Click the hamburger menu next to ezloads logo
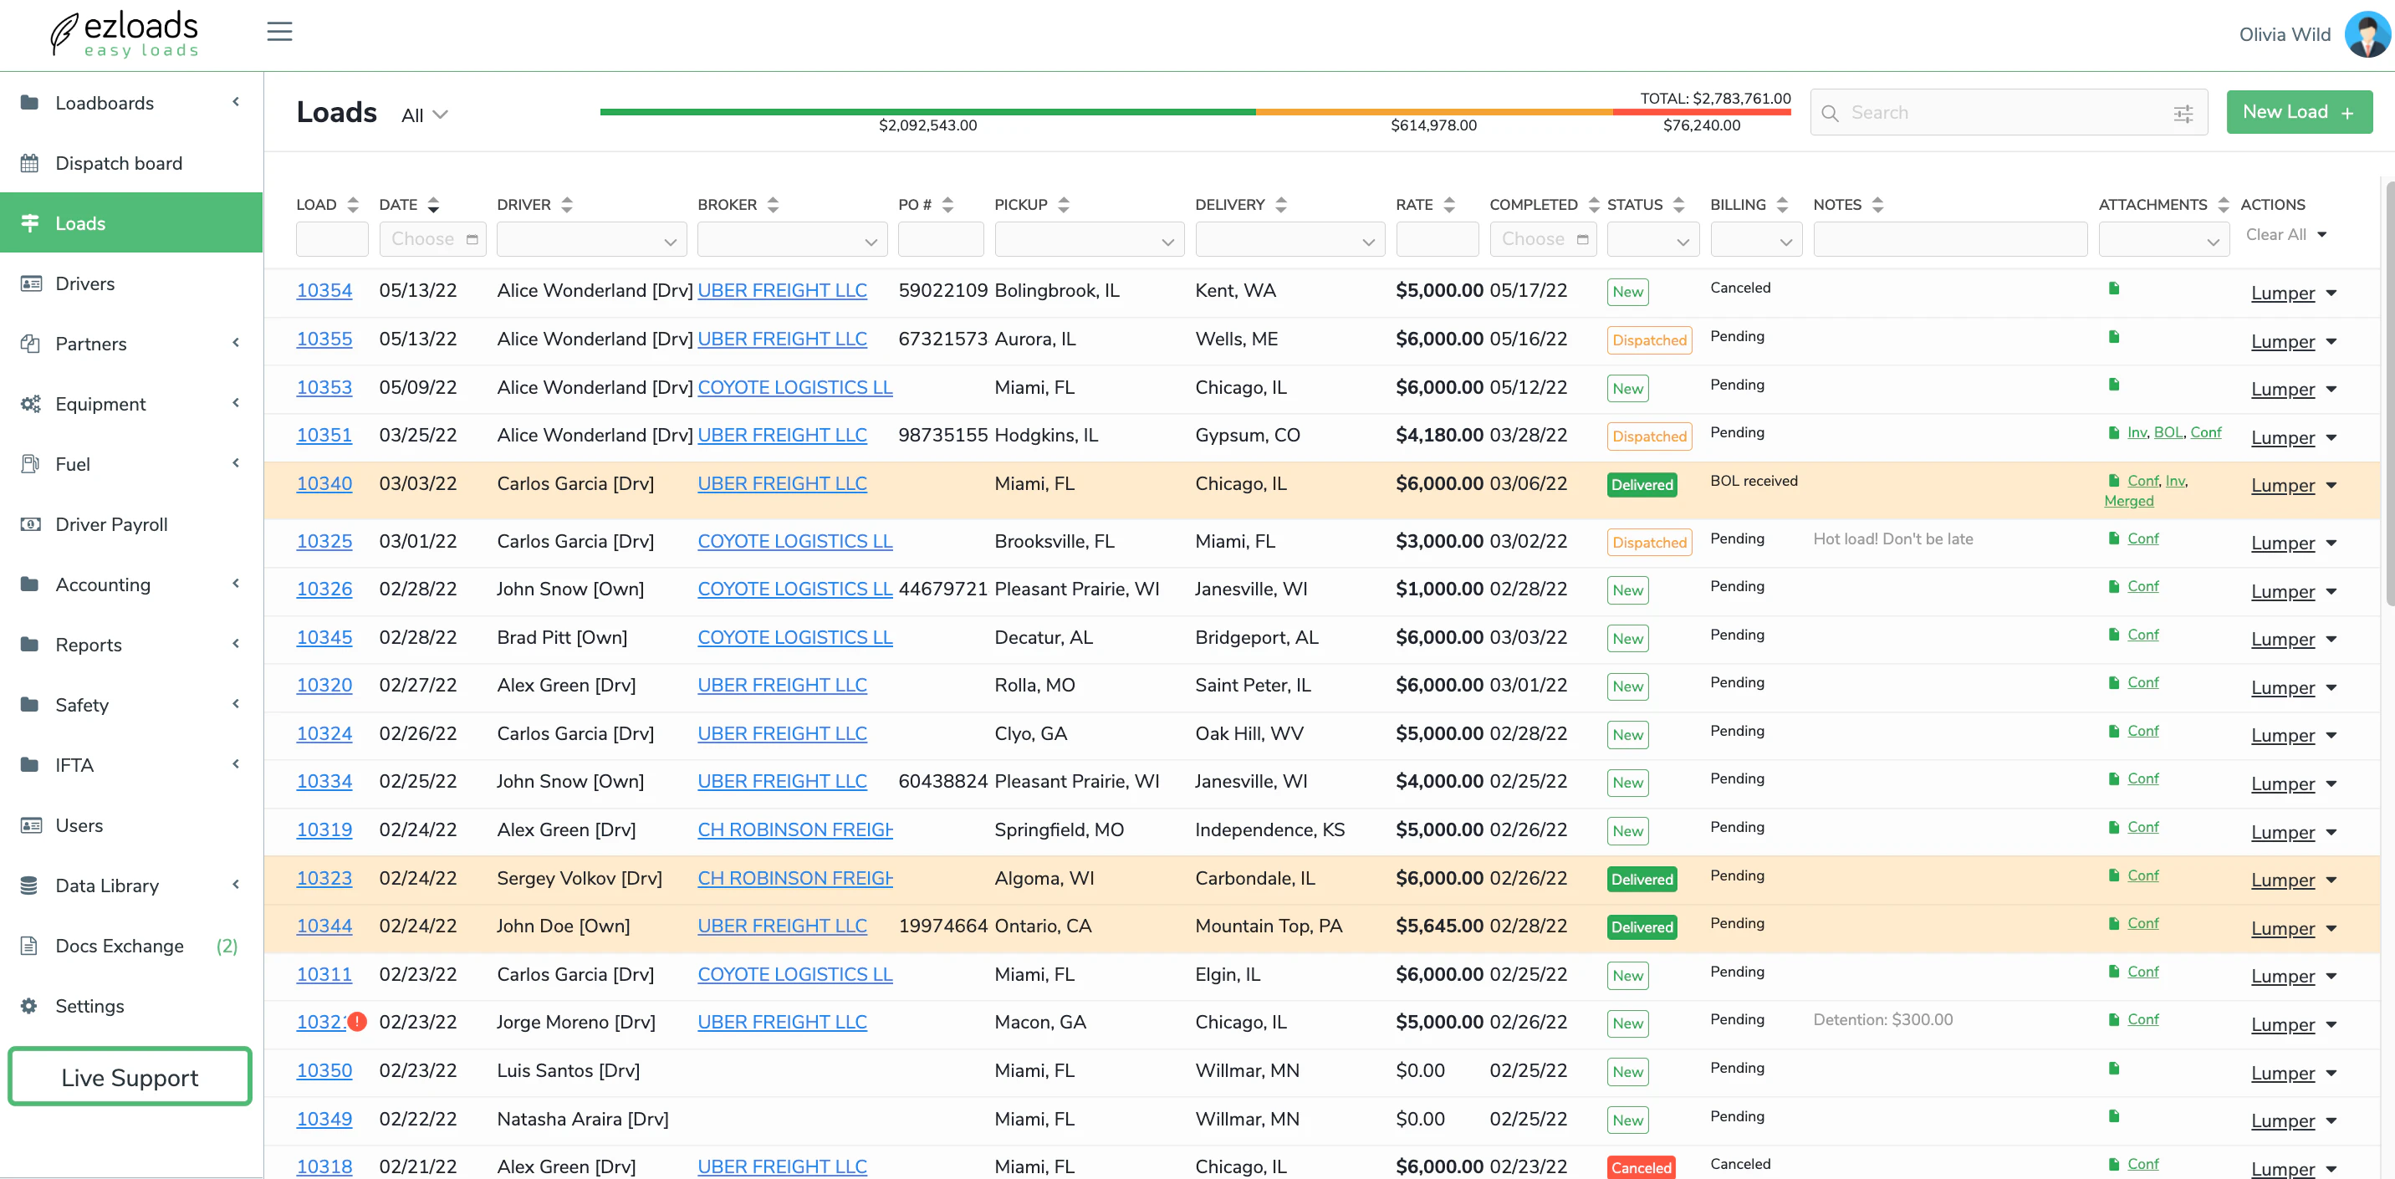Viewport: 2395px width, 1179px height. [x=279, y=31]
